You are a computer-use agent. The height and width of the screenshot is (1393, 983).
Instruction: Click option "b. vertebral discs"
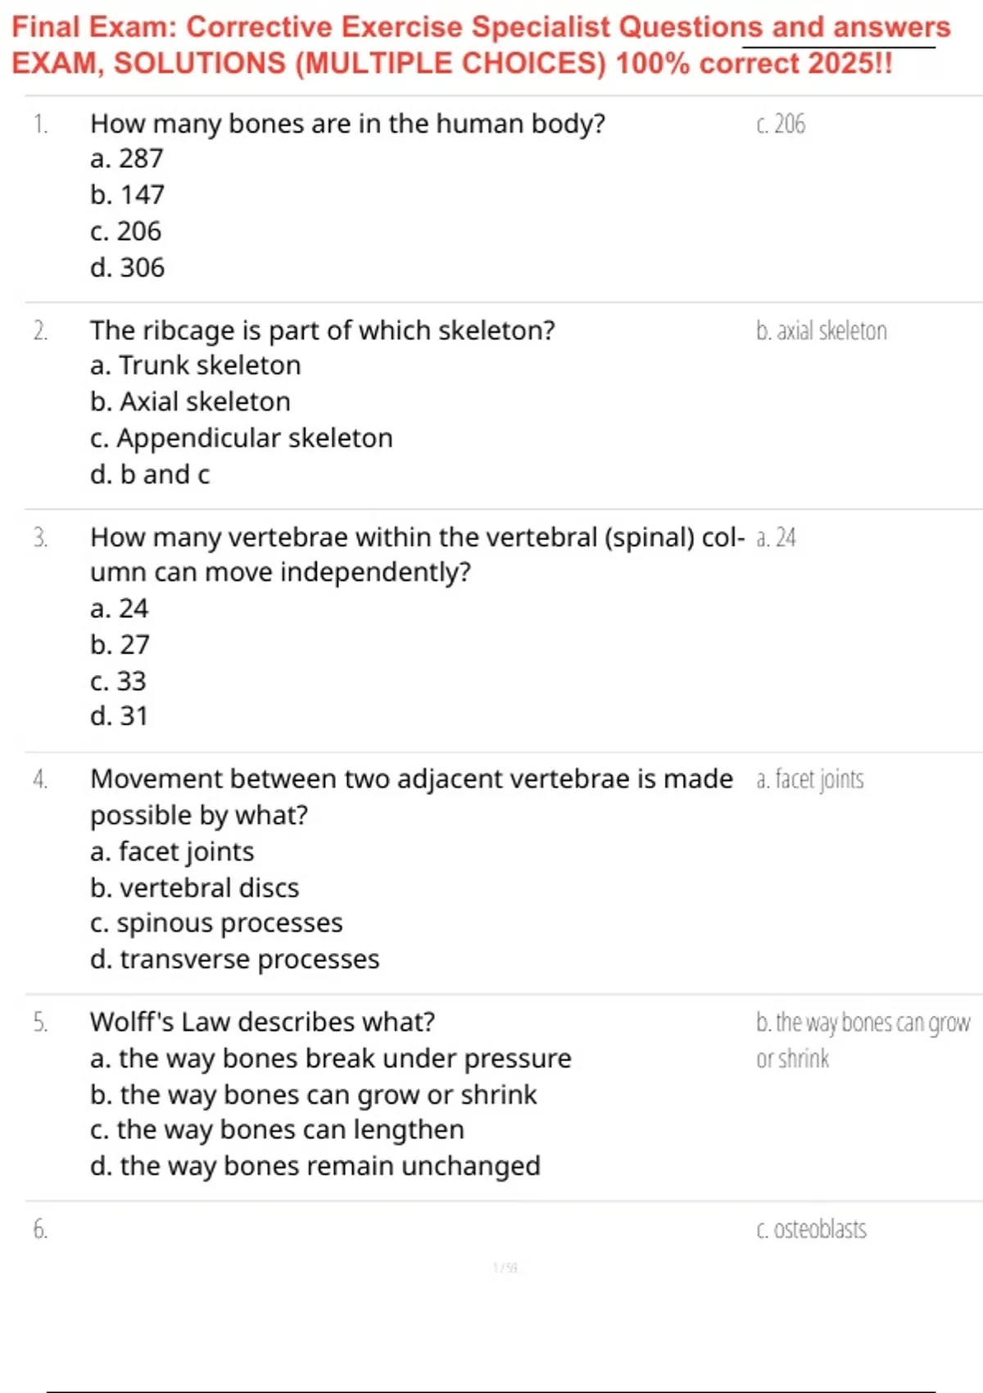(x=195, y=887)
